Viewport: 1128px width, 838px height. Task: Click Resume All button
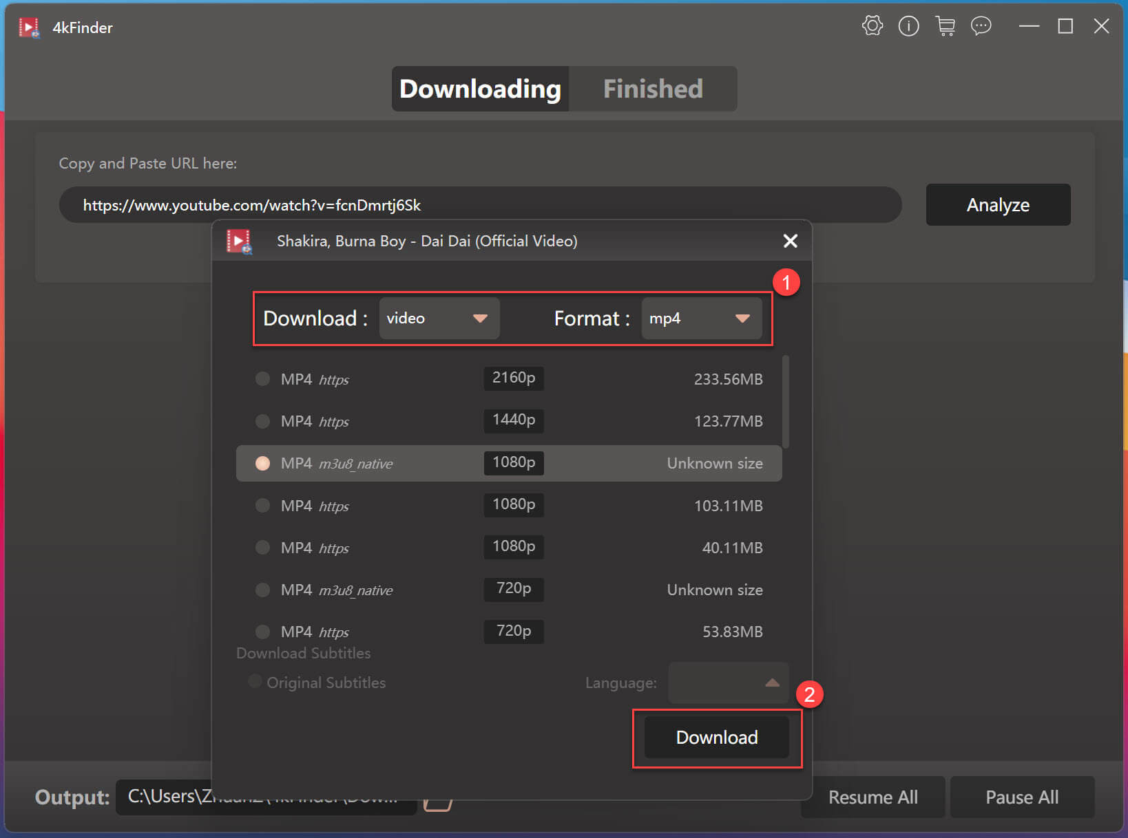coord(873,797)
